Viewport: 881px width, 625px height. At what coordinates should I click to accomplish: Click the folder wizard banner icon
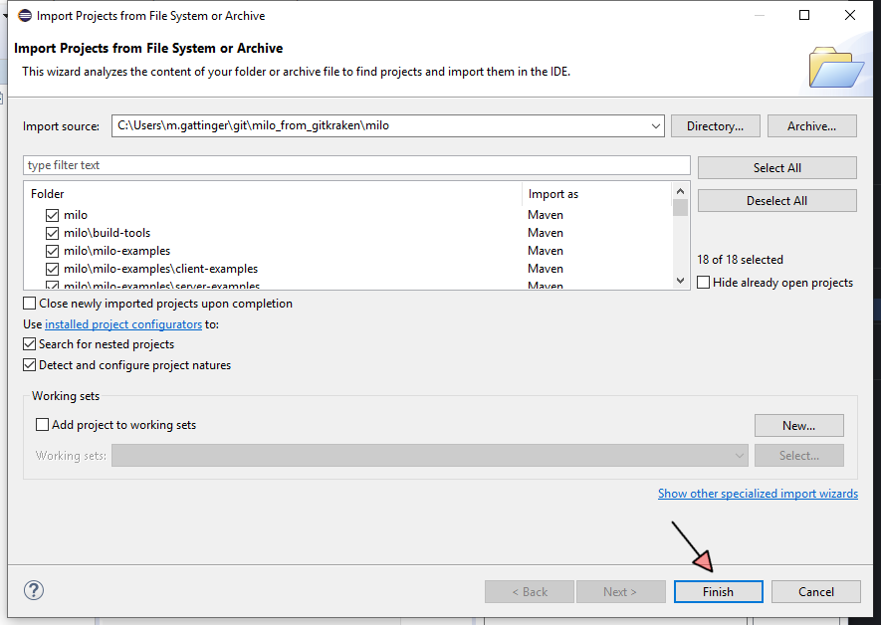coord(835,68)
